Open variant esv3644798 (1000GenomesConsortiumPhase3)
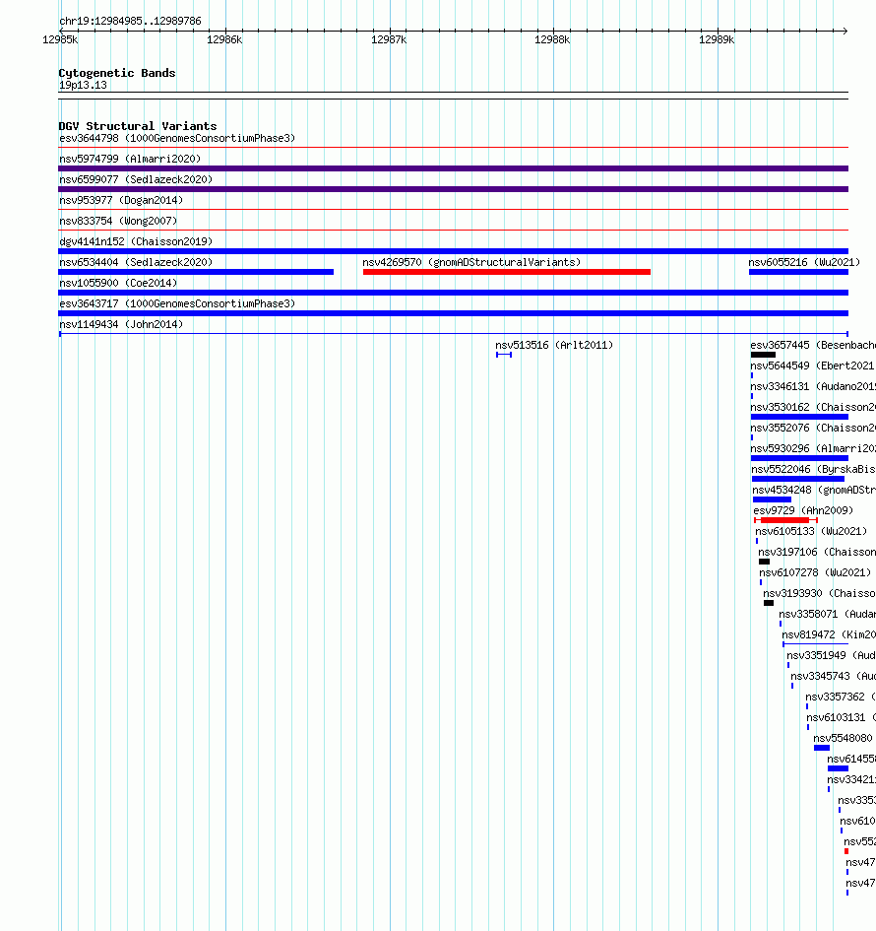 [x=177, y=138]
